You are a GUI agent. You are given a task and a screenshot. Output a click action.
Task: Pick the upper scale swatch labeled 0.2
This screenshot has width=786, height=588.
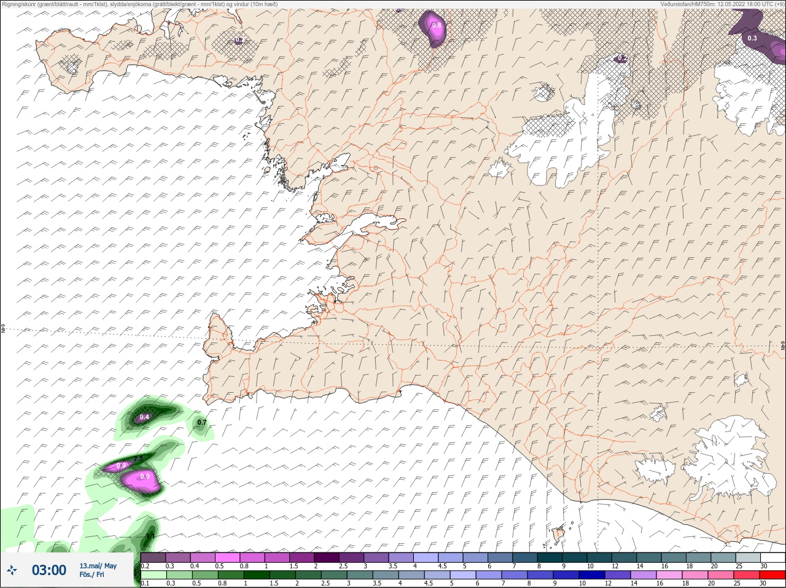pyautogui.click(x=153, y=557)
